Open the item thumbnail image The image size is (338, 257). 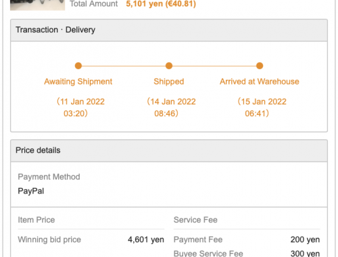37,5
